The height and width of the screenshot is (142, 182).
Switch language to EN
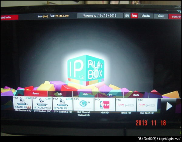[127, 16]
